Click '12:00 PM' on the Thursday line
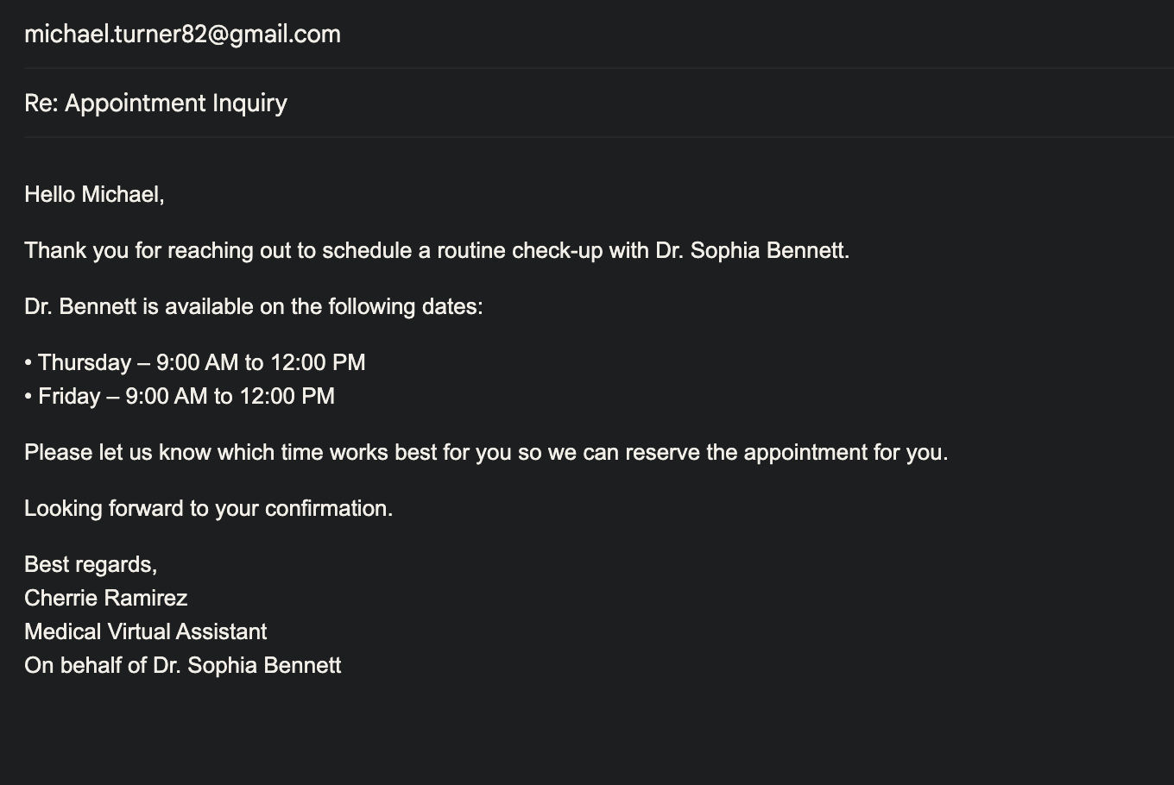 318,363
